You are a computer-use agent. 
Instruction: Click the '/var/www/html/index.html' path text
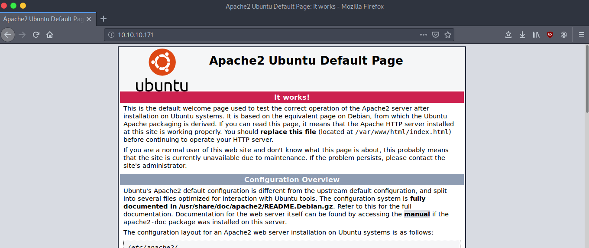[x=402, y=132]
